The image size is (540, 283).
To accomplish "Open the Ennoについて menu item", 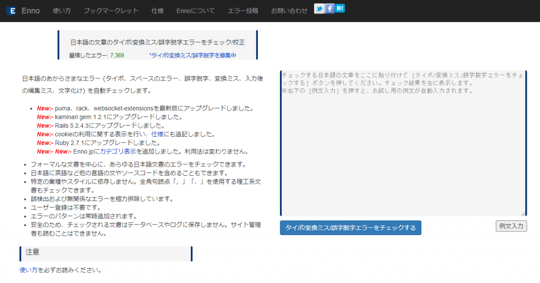I will pyautogui.click(x=195, y=11).
